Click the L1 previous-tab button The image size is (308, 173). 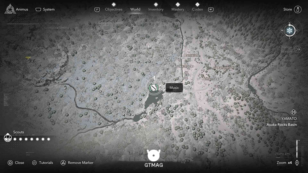[x=97, y=10]
